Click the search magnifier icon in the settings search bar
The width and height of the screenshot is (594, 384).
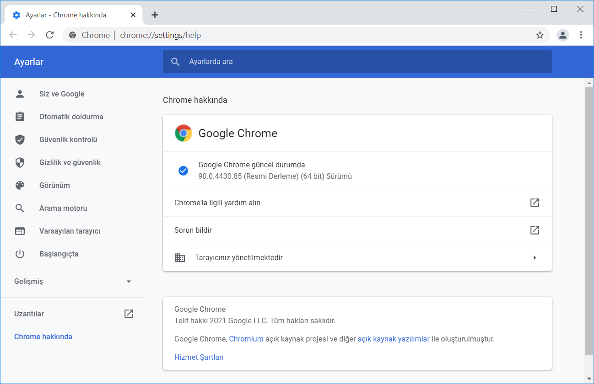tap(175, 62)
